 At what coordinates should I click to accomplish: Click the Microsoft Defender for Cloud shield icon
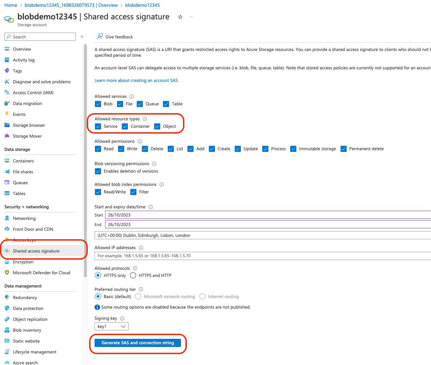click(x=7, y=273)
